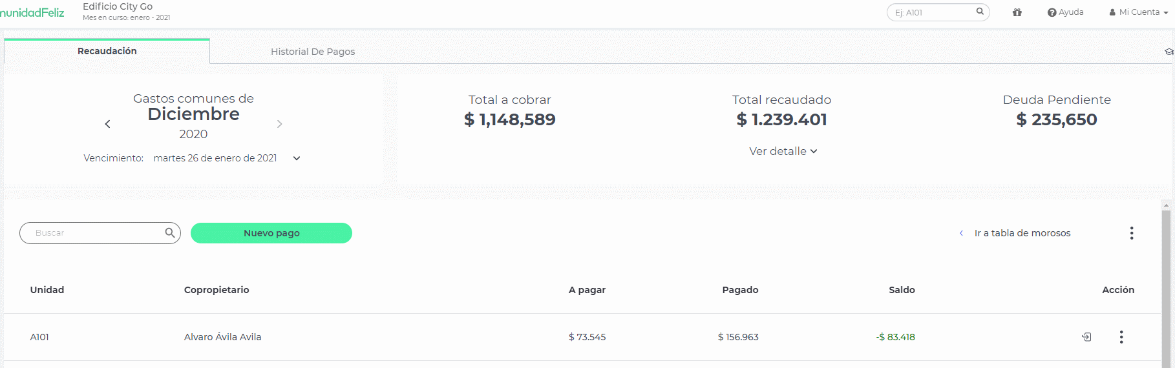Open the gift icon in the top bar
Viewport: 1175px width, 368px height.
pyautogui.click(x=1017, y=12)
